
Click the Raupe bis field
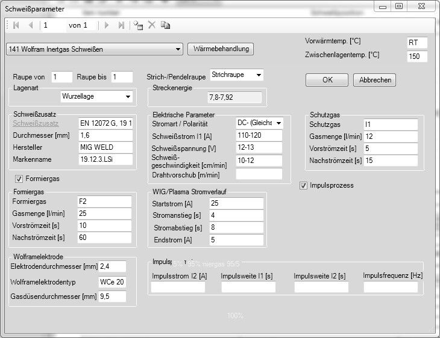pos(122,77)
